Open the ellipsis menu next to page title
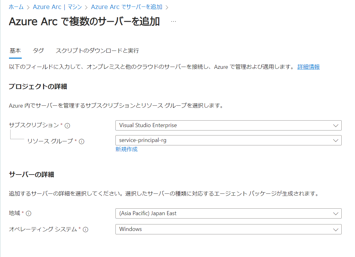Viewport: 355px width, 257px height. click(x=173, y=21)
